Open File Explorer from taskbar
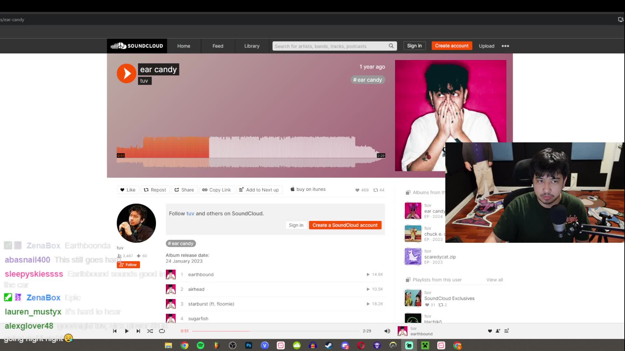This screenshot has height=351, width=625. coord(168,345)
